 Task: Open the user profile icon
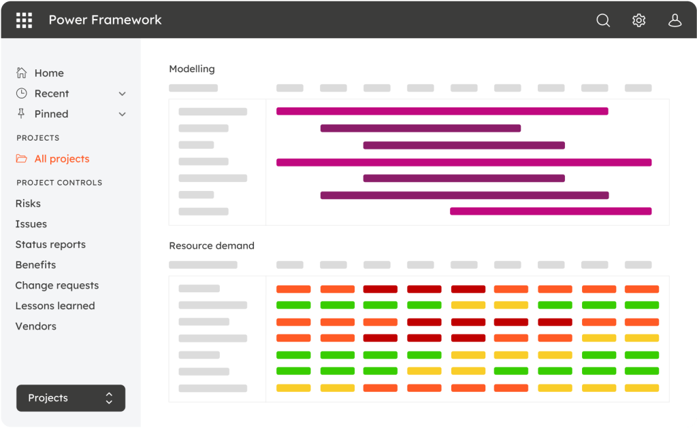click(675, 20)
